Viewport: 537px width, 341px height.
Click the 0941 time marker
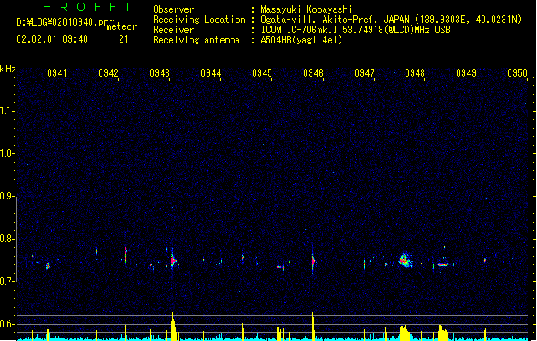coord(57,73)
